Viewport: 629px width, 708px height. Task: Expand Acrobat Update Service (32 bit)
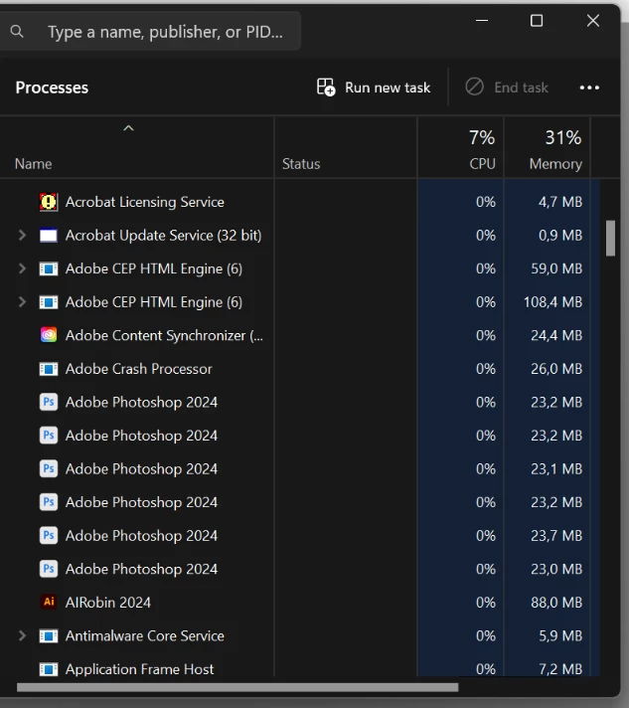tap(22, 236)
